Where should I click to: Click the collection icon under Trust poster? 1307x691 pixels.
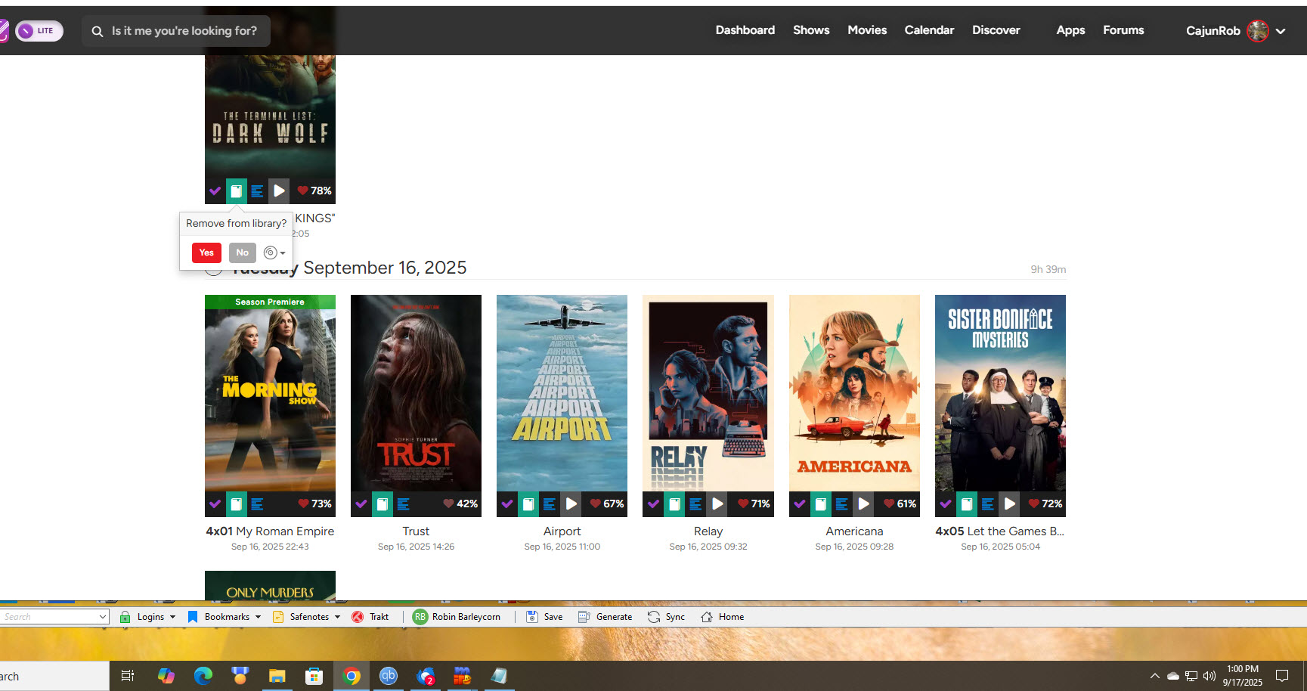point(382,504)
